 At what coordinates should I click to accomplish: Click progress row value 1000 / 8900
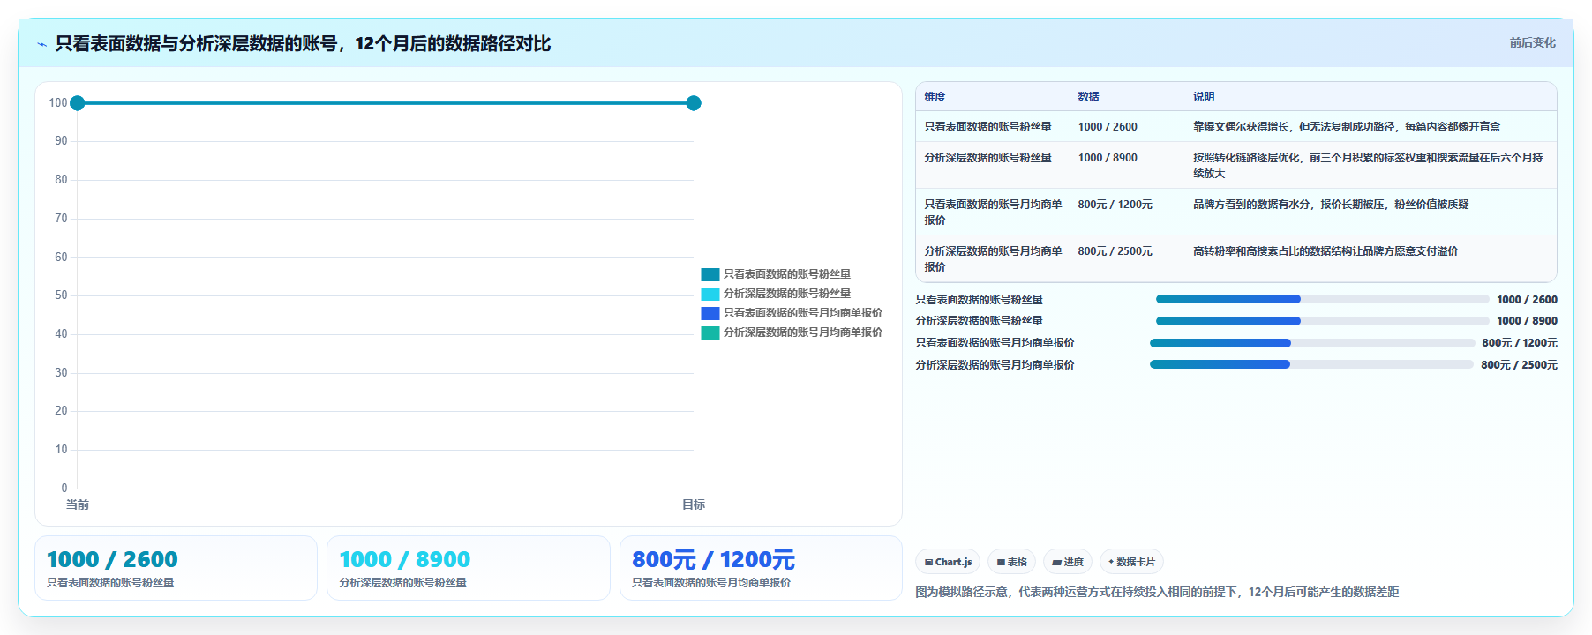click(1527, 321)
